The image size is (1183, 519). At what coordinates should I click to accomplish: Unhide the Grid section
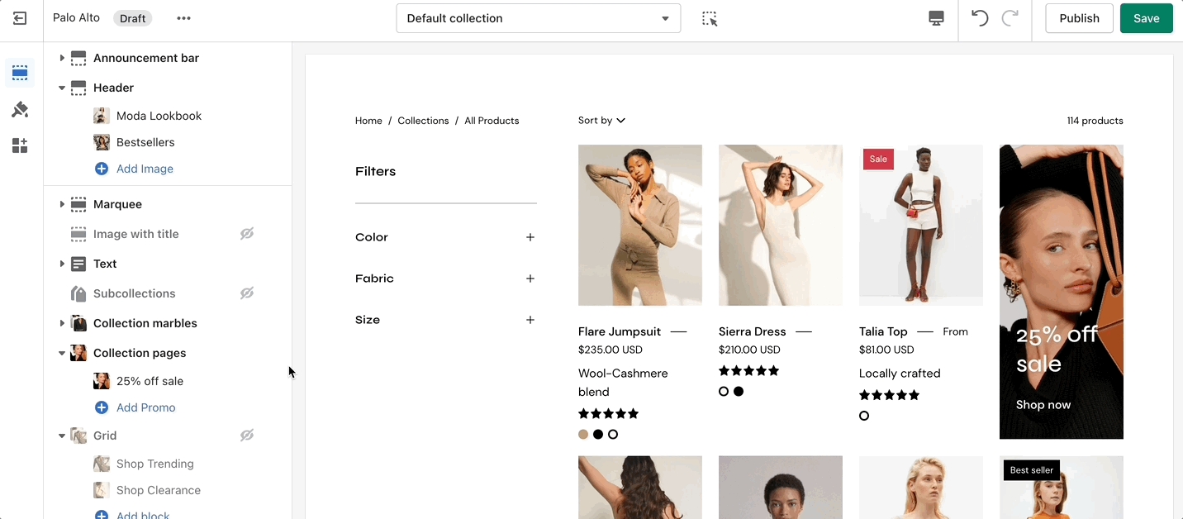pyautogui.click(x=246, y=436)
